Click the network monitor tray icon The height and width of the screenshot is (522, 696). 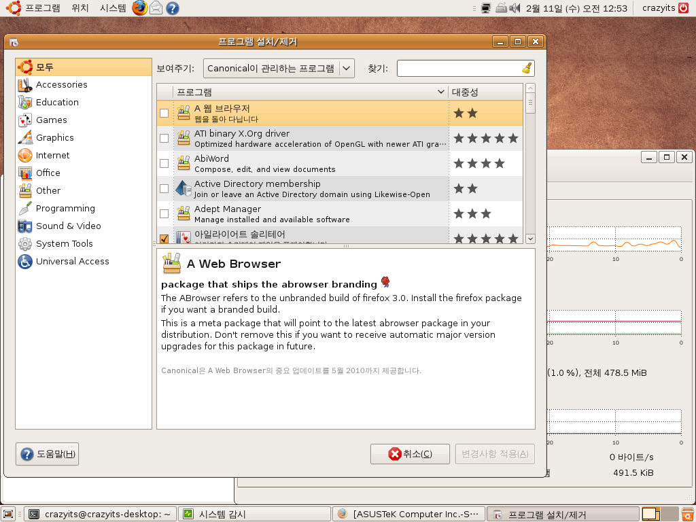(486, 8)
